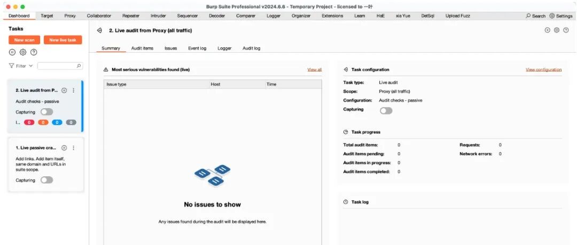
Task: Pause the Live audit from Proxy task card
Action: pyautogui.click(x=64, y=90)
